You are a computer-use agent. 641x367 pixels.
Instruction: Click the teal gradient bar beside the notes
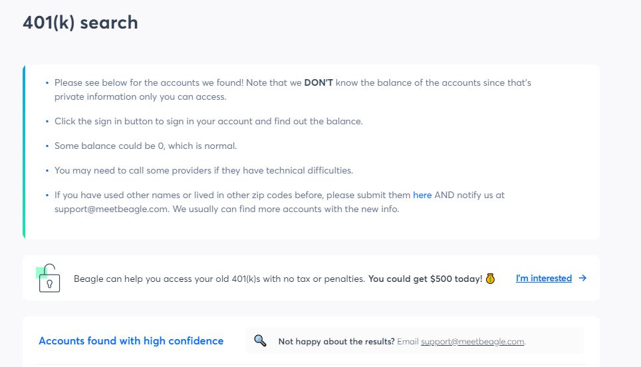click(24, 152)
